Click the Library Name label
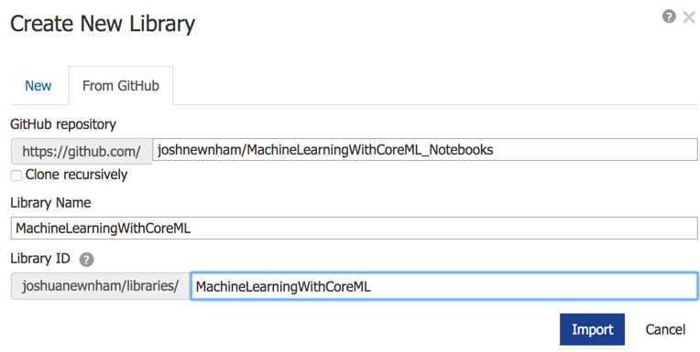This screenshot has height=352, width=700. tap(50, 203)
